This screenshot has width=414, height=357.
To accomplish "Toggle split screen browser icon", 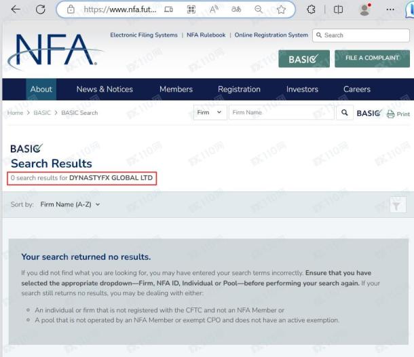I will (338, 10).
